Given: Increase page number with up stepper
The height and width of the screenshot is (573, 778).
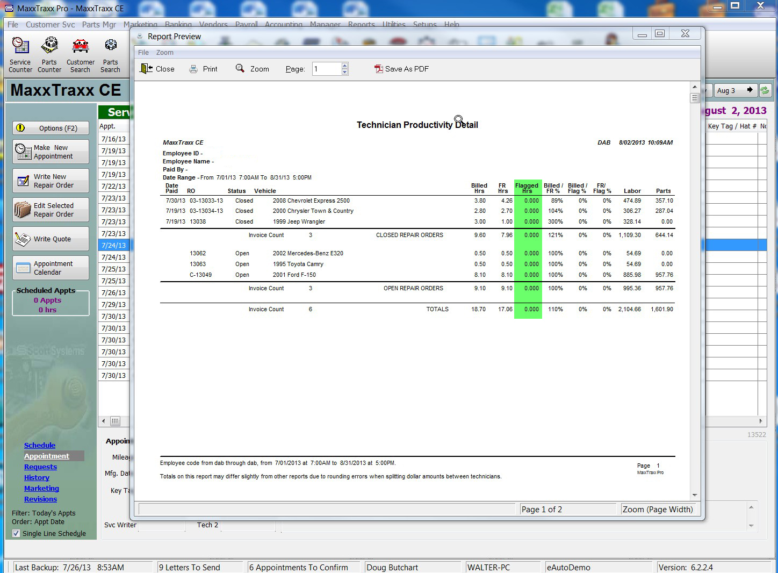Looking at the screenshot, I should (x=345, y=66).
